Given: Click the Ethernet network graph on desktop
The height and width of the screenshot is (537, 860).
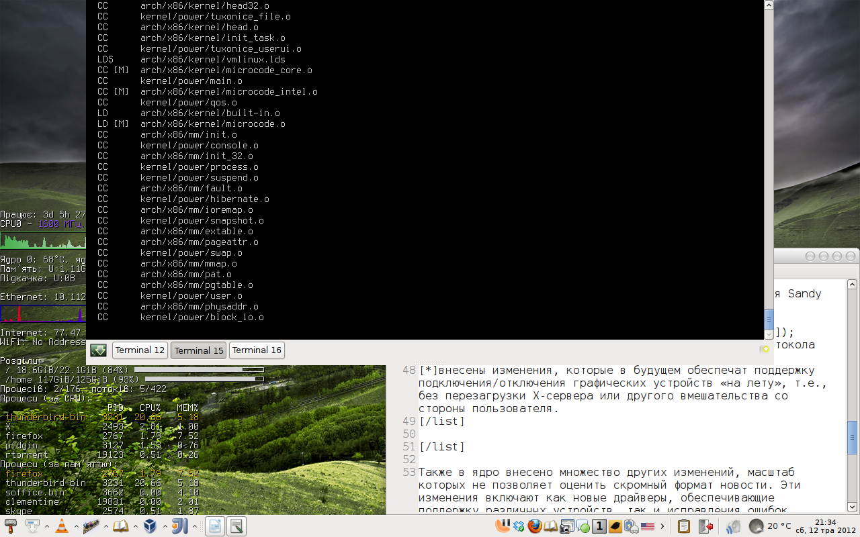Looking at the screenshot, I should [x=44, y=313].
